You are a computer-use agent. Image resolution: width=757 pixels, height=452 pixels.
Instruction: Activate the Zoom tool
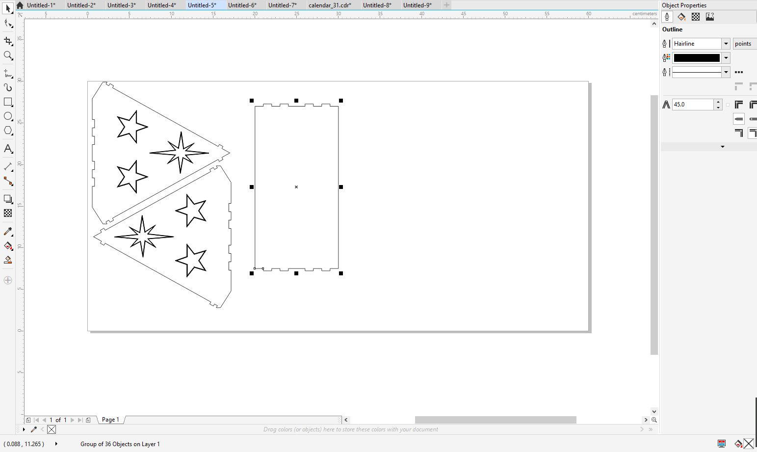(8, 55)
